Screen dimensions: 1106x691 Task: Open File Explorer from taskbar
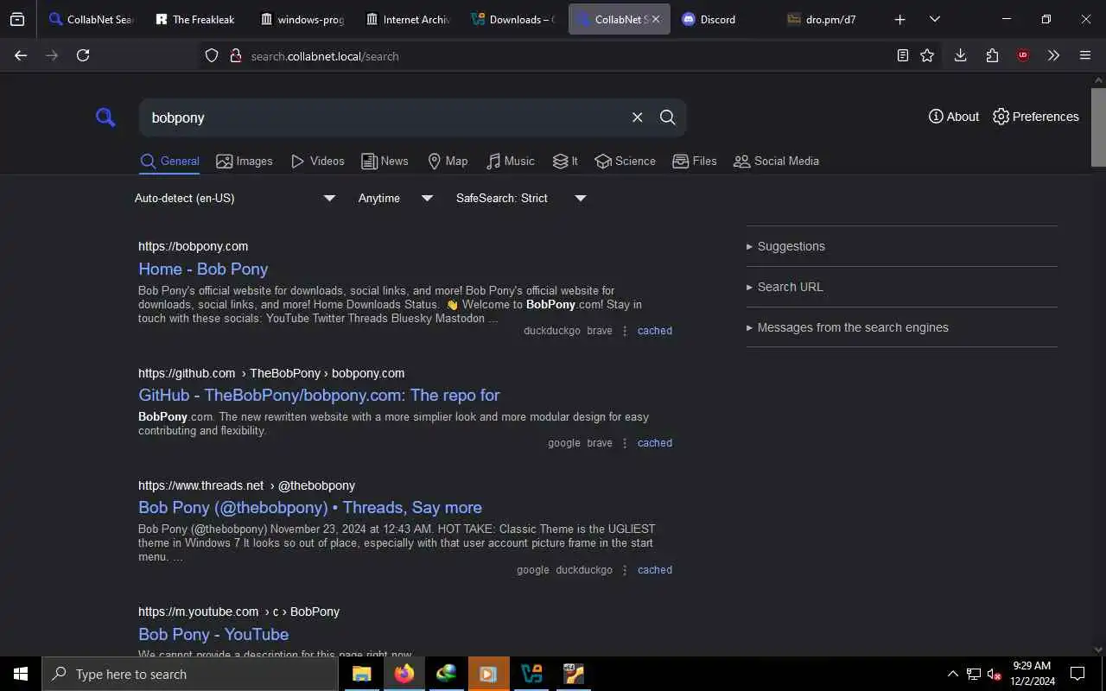[x=361, y=674]
